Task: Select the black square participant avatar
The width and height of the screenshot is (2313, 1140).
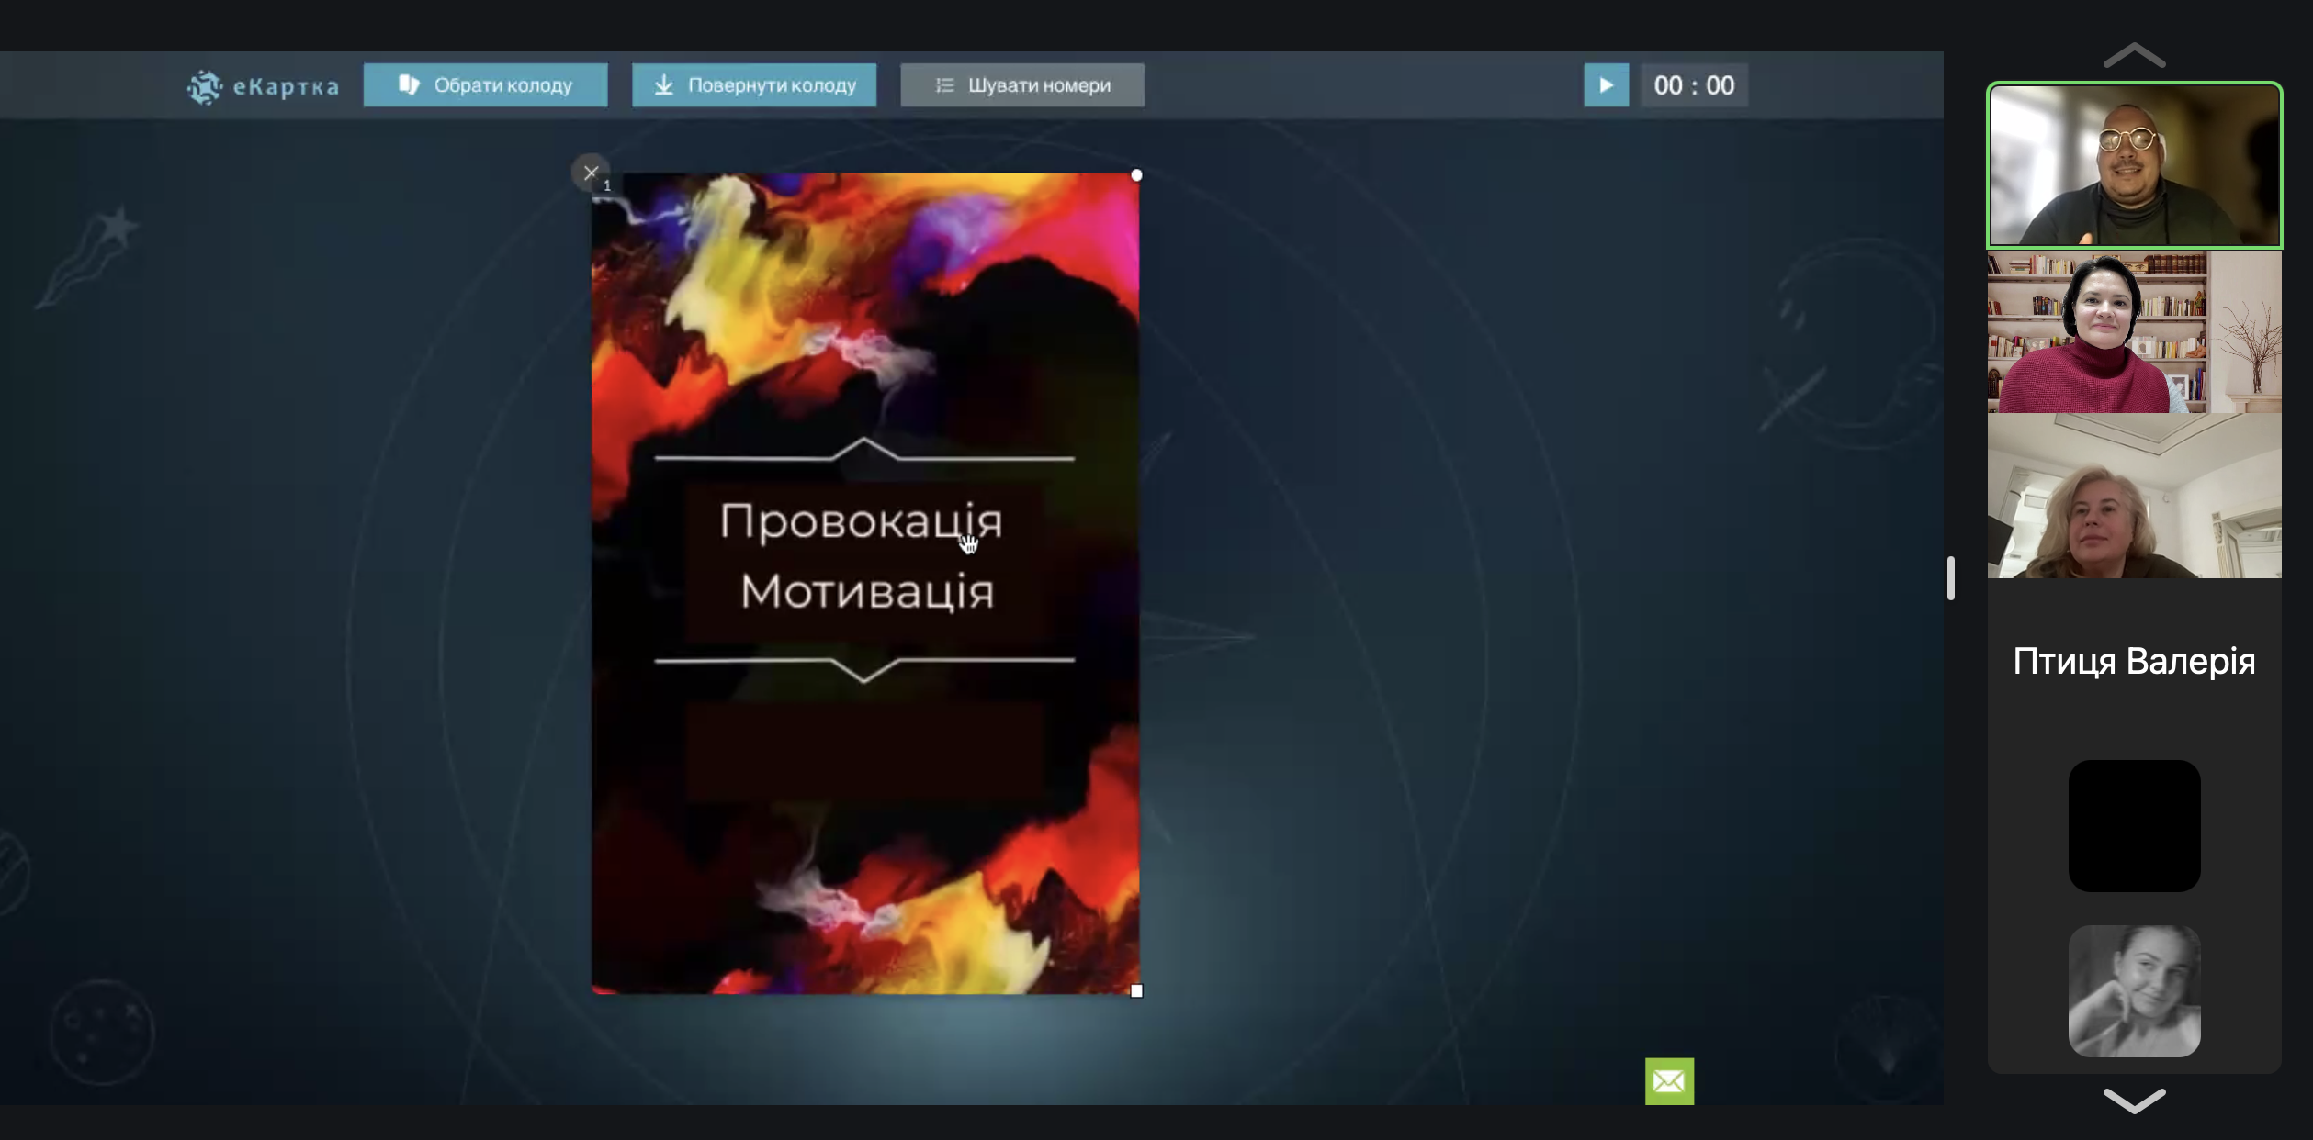Action: tap(2134, 825)
